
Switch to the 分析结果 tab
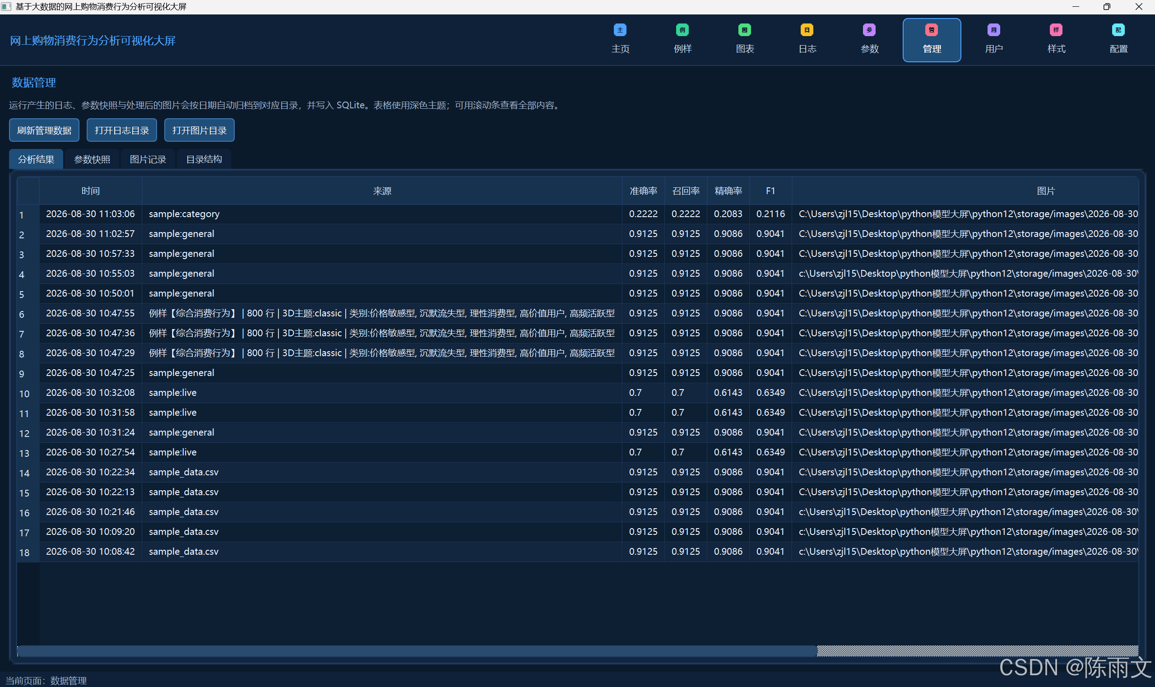click(36, 159)
